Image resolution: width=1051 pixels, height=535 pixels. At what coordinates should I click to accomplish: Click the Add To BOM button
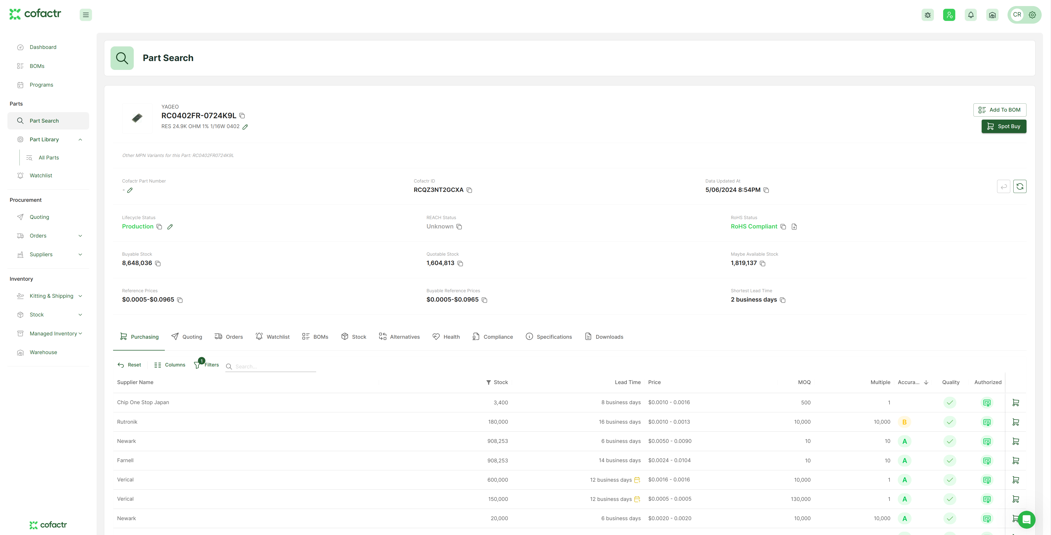click(999, 110)
